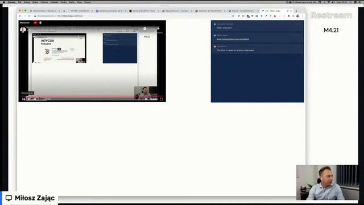Switch to the first Chrome tab
Viewport: 364px width, 205px height.
(x=44, y=11)
